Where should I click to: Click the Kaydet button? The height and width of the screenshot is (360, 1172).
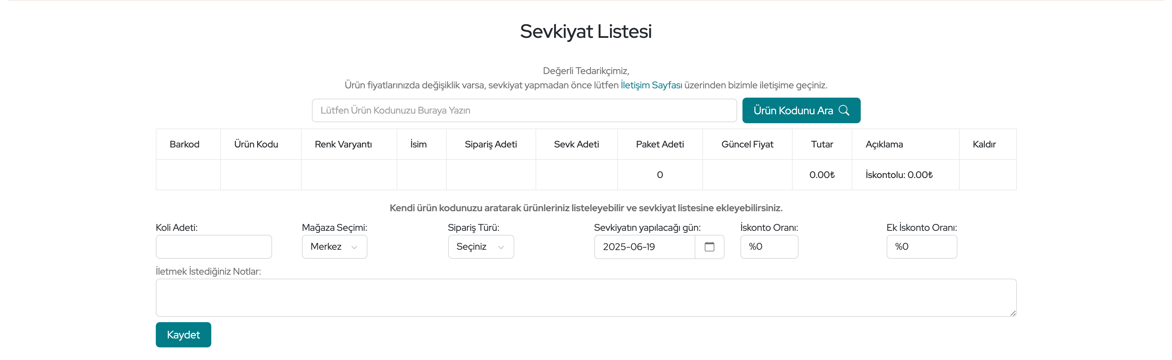click(x=183, y=334)
